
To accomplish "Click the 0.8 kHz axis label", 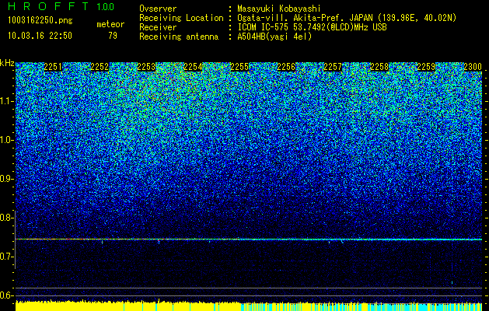I will click(x=7, y=218).
